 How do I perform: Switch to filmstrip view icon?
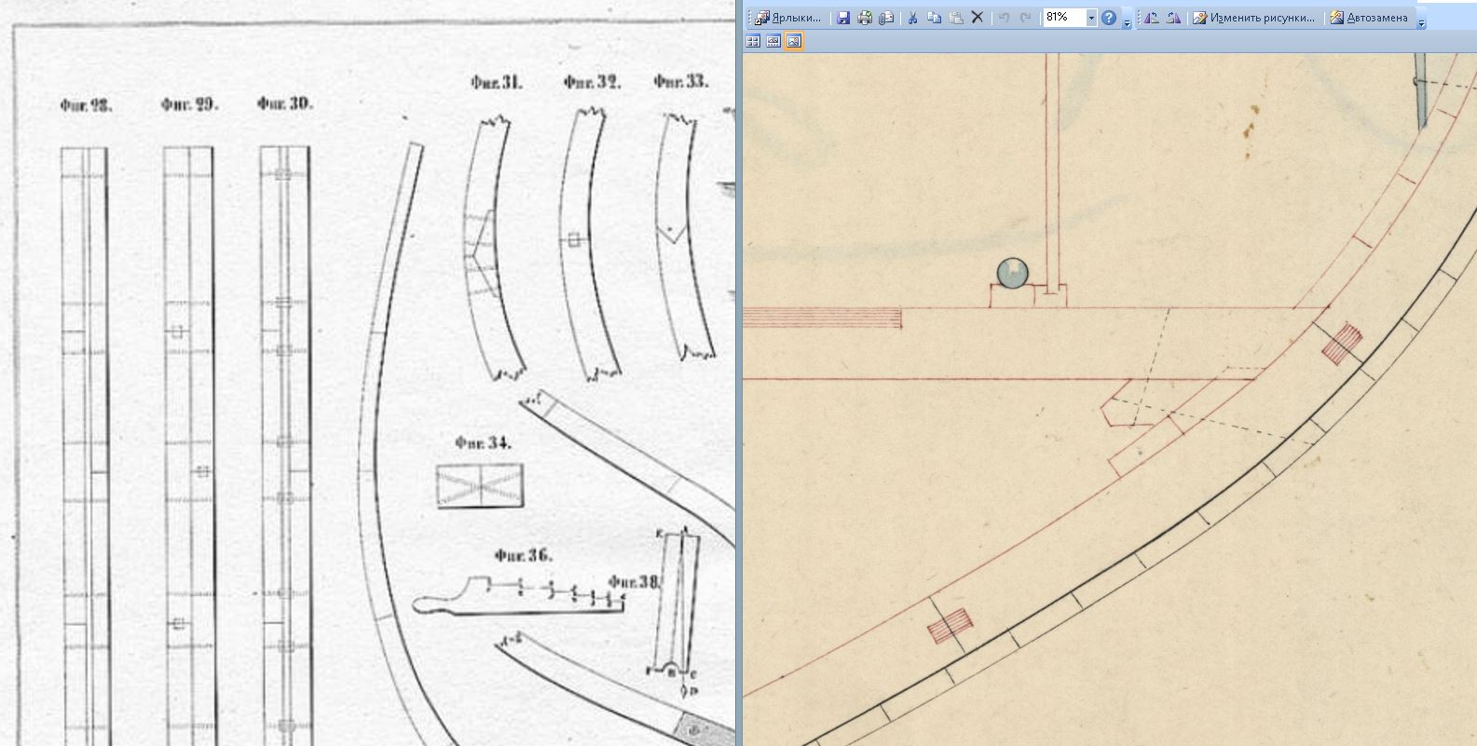(x=773, y=41)
